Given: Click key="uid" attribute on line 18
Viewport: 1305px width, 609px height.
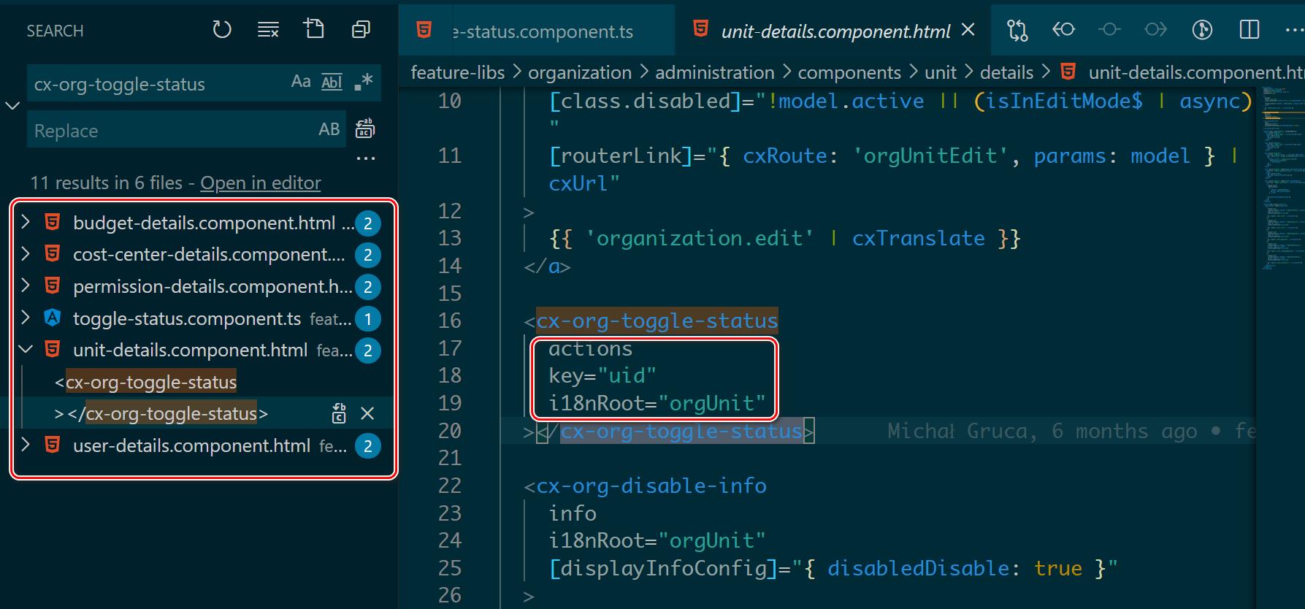Looking at the screenshot, I should [602, 375].
